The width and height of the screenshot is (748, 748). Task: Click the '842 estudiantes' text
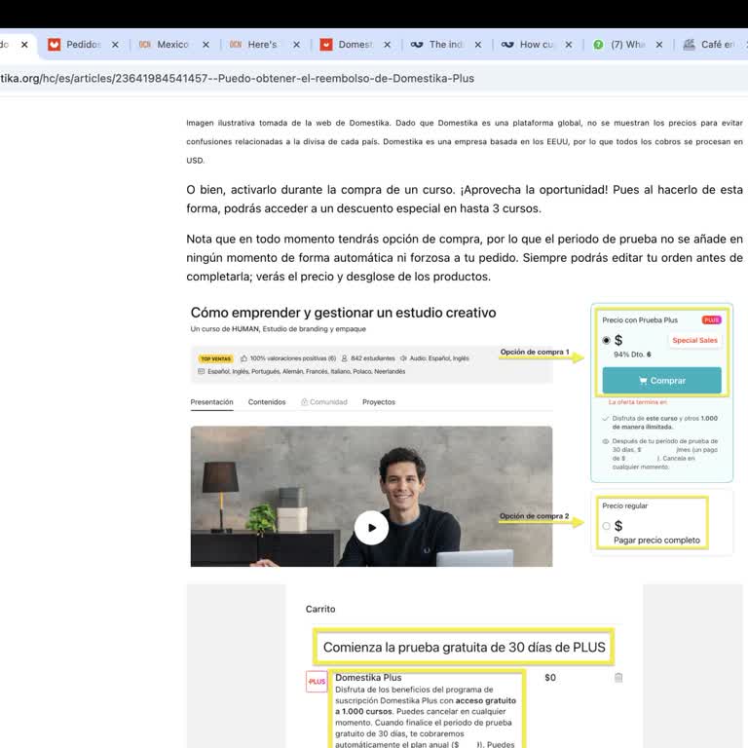tap(373, 358)
